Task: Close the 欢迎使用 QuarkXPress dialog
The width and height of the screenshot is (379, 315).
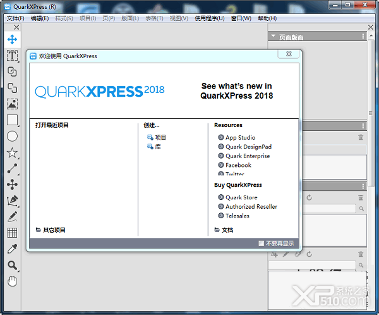Action: 289,54
